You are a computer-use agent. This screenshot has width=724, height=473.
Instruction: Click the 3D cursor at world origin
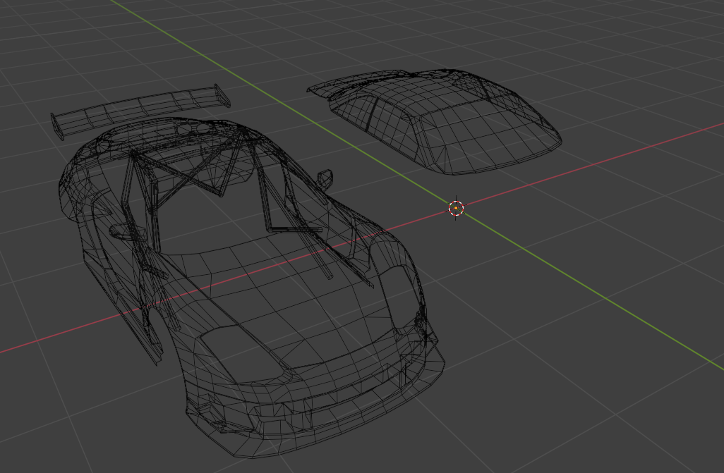click(x=456, y=208)
